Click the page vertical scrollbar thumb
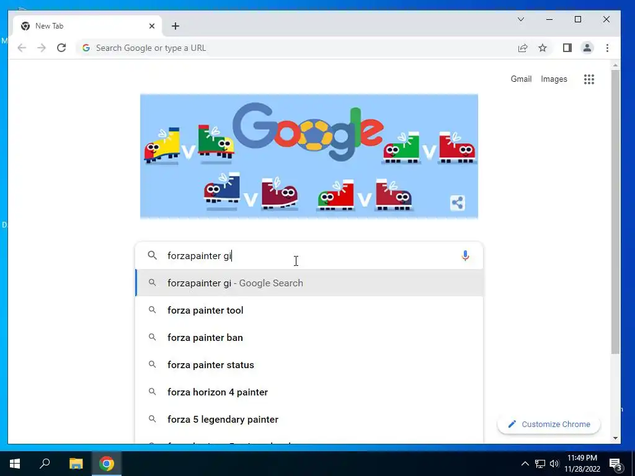This screenshot has width=635, height=476. tap(616, 212)
